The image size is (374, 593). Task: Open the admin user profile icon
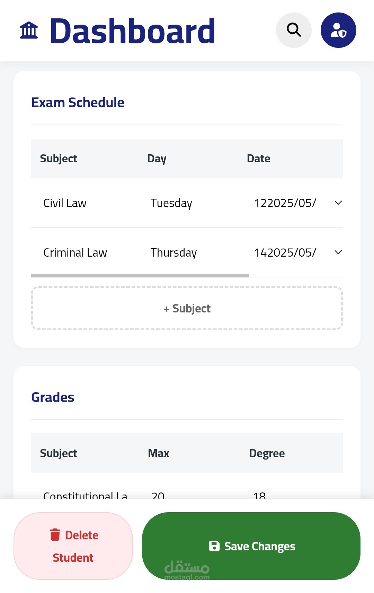coord(338,30)
